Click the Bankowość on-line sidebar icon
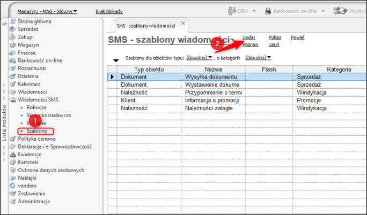The height and width of the screenshot is (215, 367). coord(12,60)
